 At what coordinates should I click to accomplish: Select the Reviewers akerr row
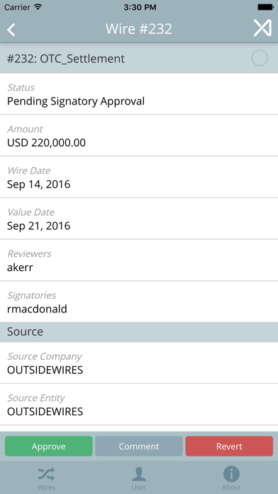click(x=139, y=260)
